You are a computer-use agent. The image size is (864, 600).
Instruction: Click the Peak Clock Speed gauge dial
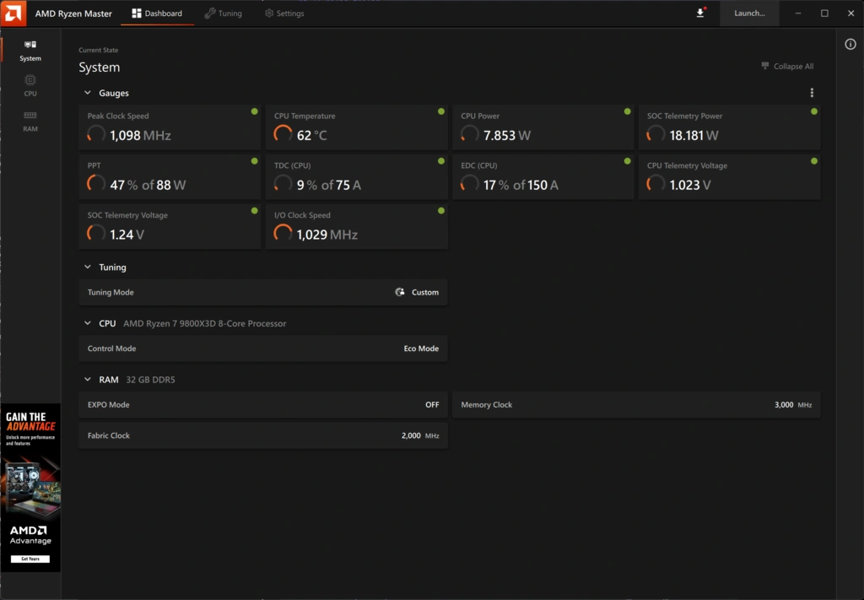[96, 134]
